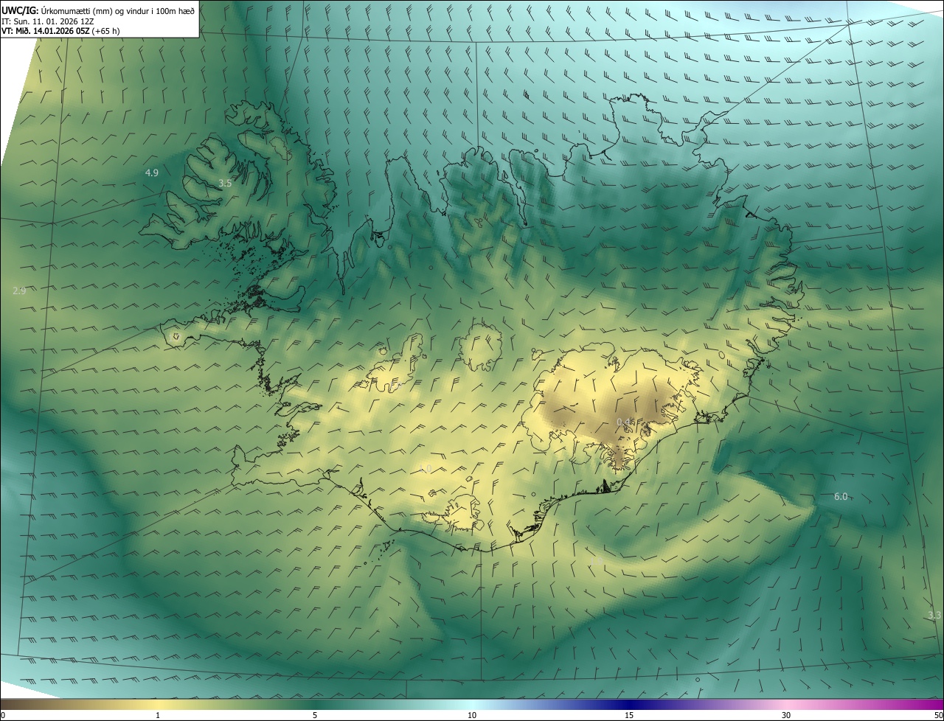
Task: Click the 2.9 value at the western edge
Action: tap(19, 291)
